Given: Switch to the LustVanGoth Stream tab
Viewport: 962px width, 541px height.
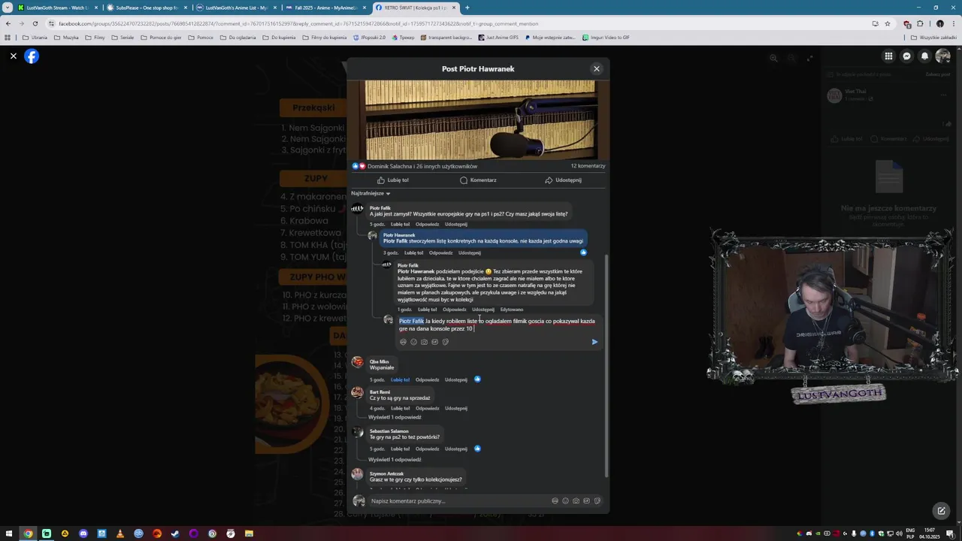Looking at the screenshot, I should (58, 8).
